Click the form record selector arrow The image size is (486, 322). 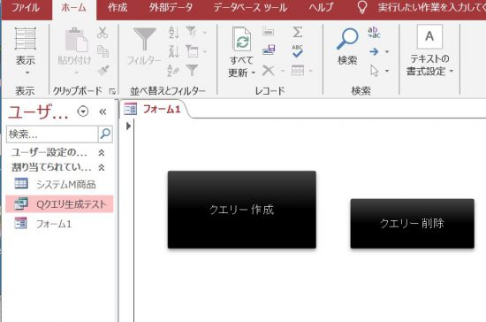point(128,126)
